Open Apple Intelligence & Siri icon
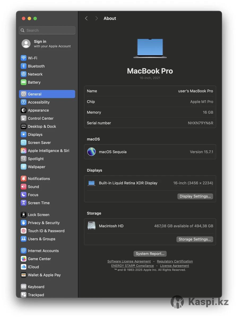This screenshot has height=319, width=238. point(24,151)
